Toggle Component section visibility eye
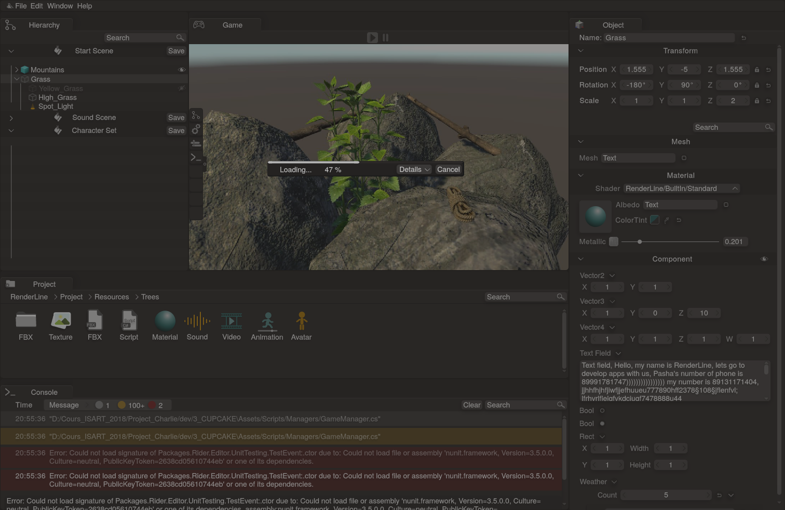The image size is (785, 510). [764, 259]
